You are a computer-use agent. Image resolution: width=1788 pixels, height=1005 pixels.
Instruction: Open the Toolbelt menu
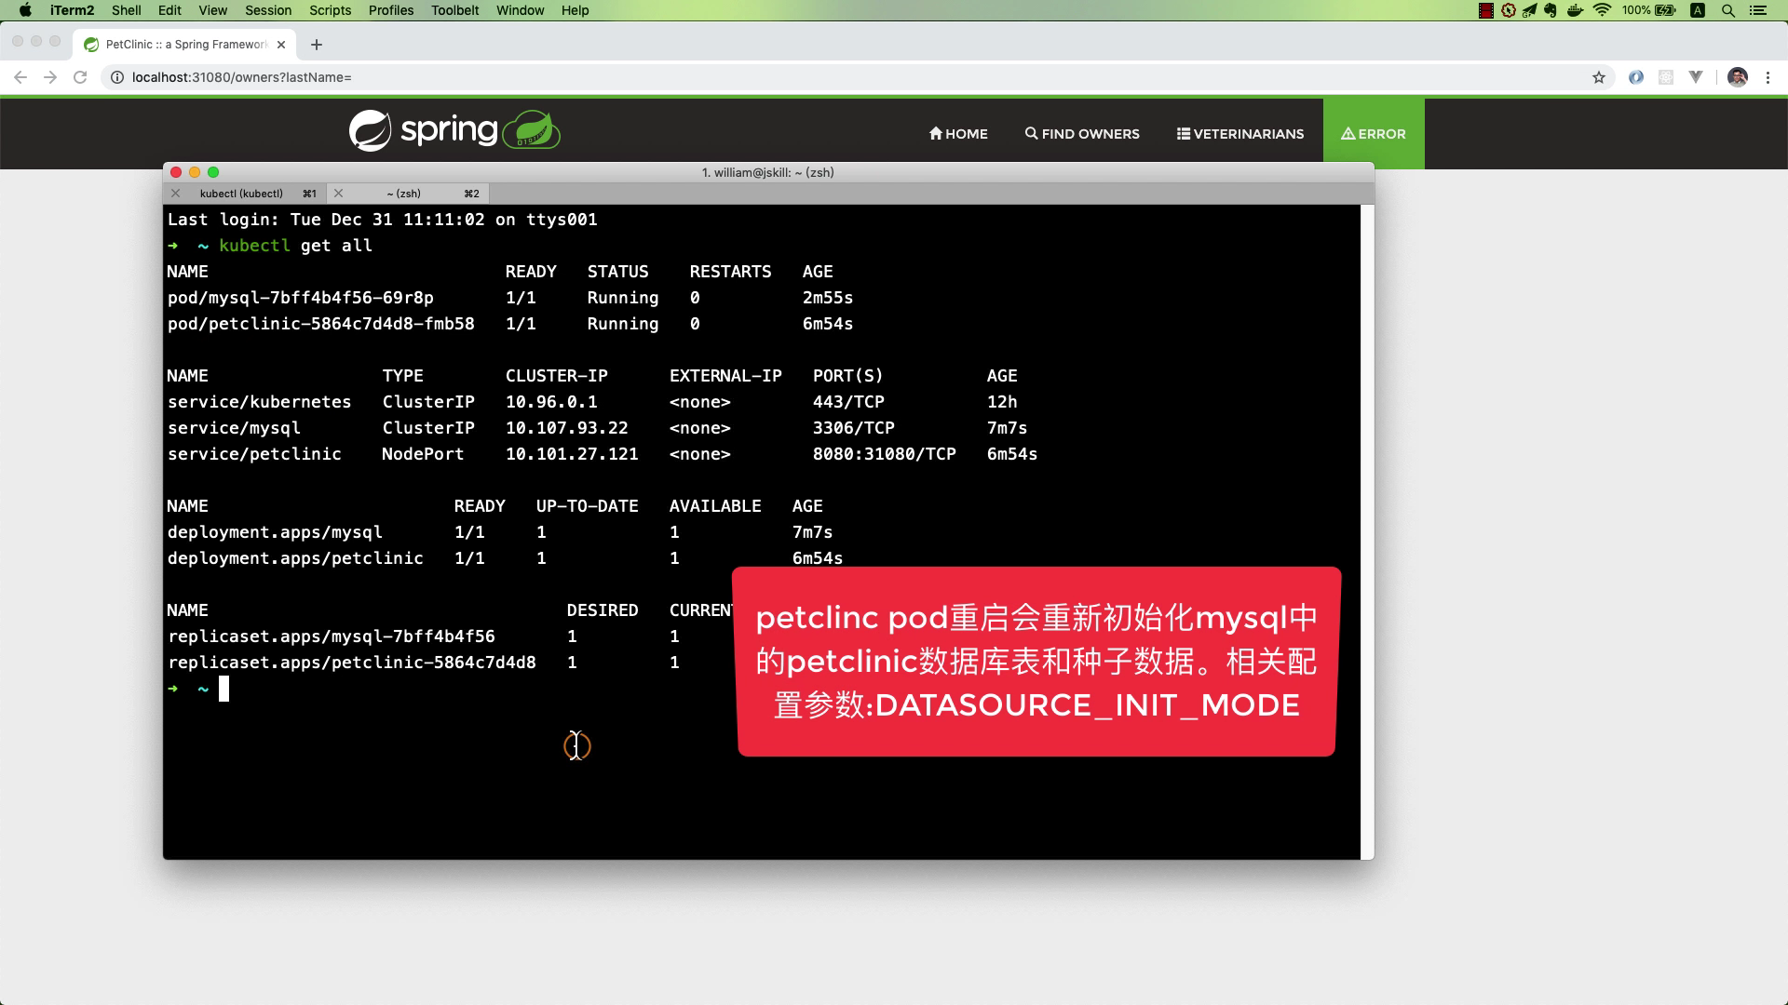pos(455,10)
